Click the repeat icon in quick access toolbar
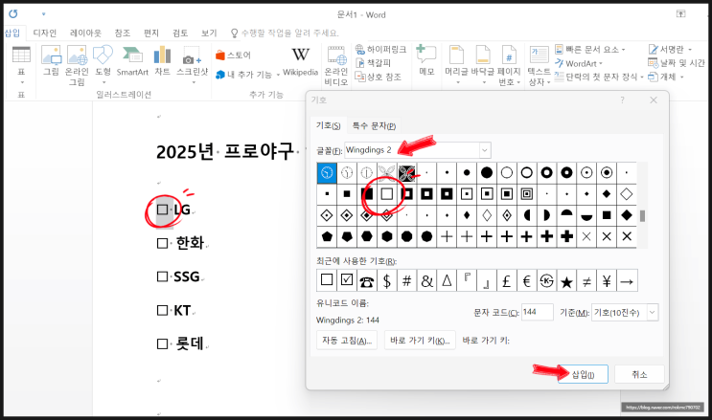This screenshot has height=420, width=712. 13,14
